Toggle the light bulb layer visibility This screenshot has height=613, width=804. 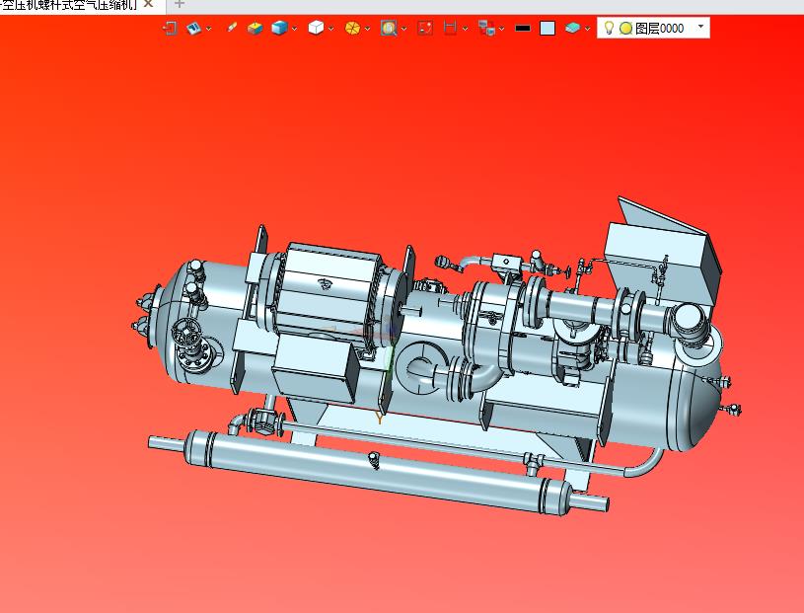point(609,28)
